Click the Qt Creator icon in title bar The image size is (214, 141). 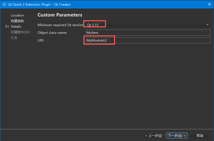click(x=4, y=4)
